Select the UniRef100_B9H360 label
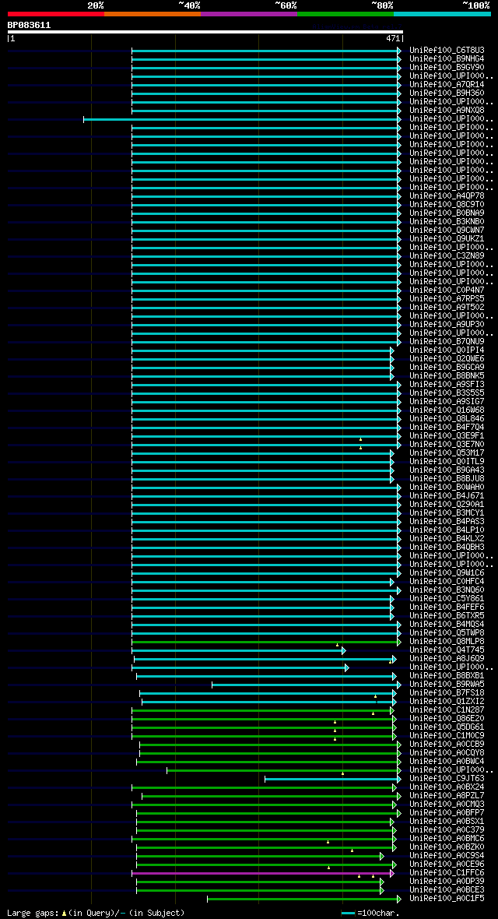The height and width of the screenshot is (919, 498). click(x=447, y=93)
